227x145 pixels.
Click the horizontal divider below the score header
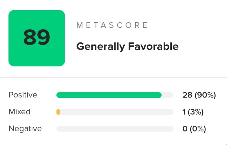click(x=113, y=78)
